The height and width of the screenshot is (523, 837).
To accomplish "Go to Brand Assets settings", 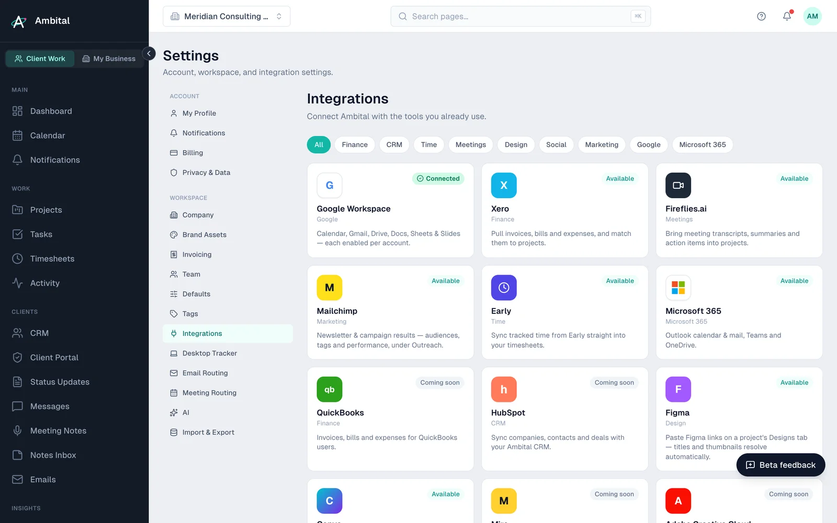I will (x=228, y=235).
